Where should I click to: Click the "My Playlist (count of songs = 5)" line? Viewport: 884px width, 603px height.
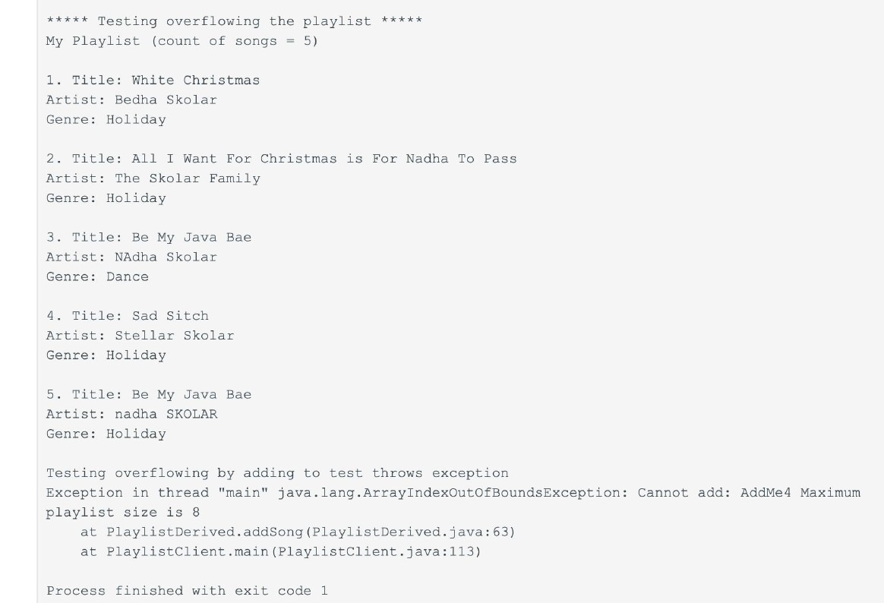(182, 41)
